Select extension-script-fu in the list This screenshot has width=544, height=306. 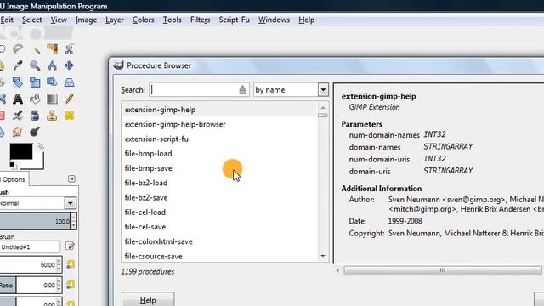(x=156, y=139)
